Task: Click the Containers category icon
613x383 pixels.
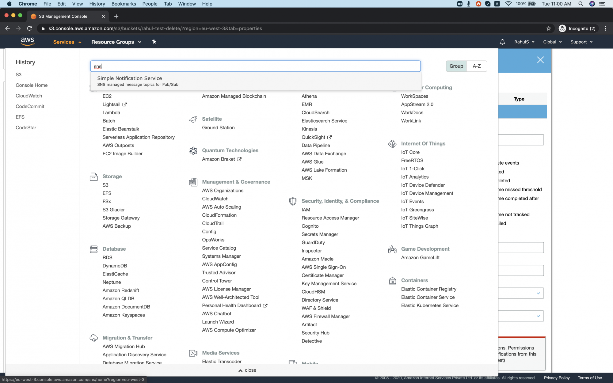Action: (x=392, y=281)
